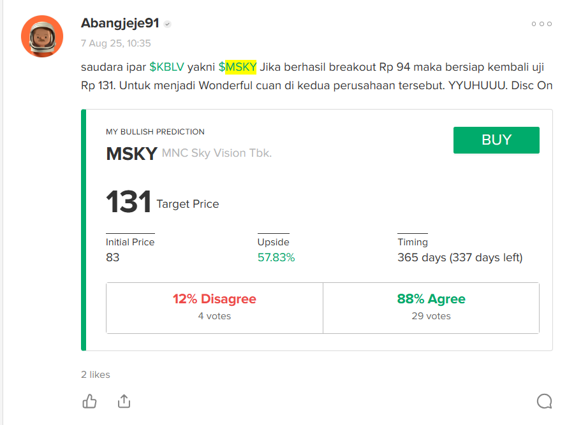Click the 4 votes count
The image size is (567, 425).
click(214, 316)
